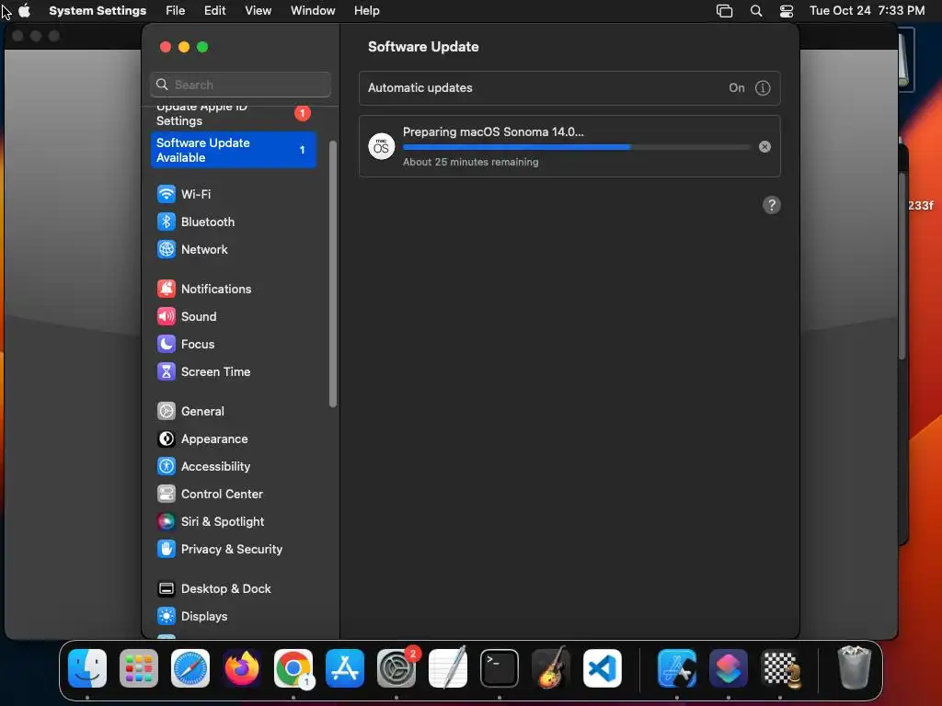Image resolution: width=942 pixels, height=706 pixels.
Task: Launch Firefox from the Dock
Action: pos(242,668)
